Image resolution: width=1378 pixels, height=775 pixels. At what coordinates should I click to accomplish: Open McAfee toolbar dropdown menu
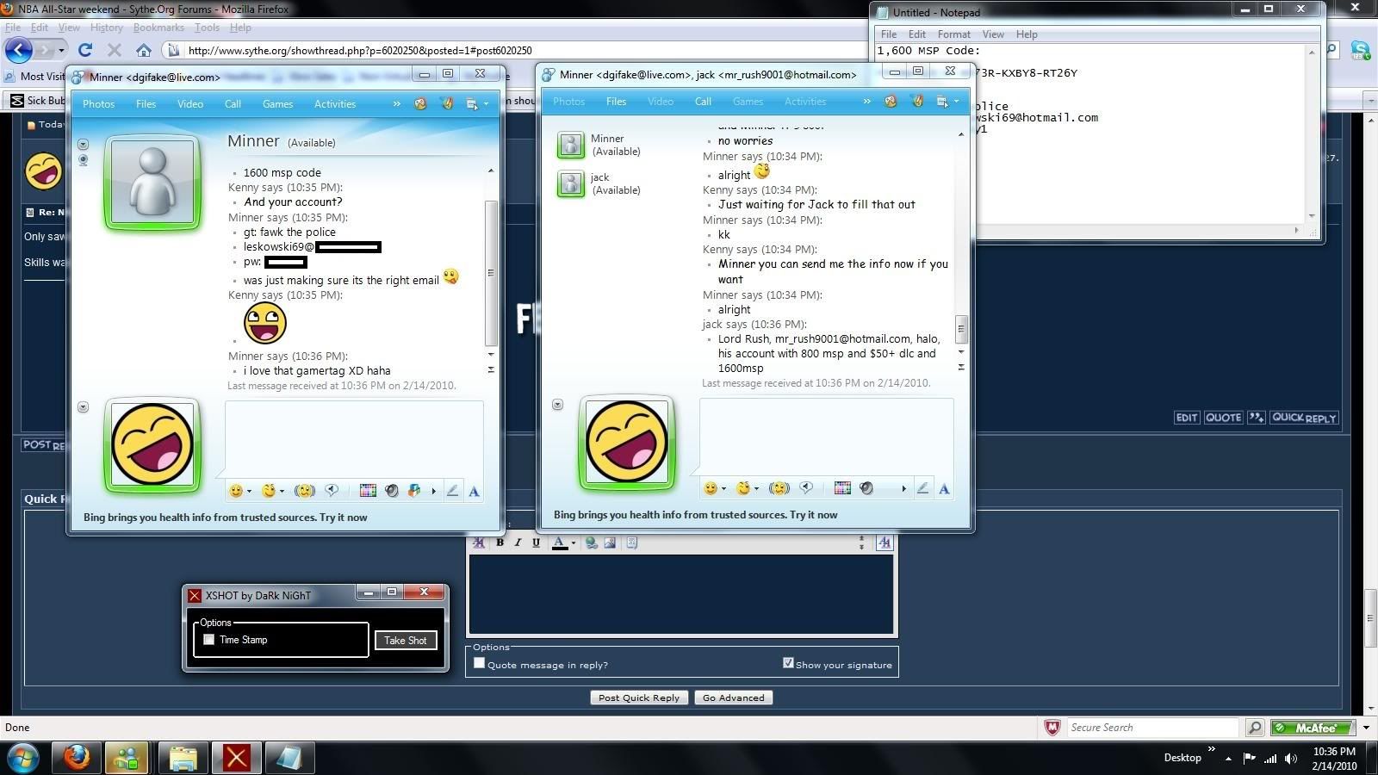(1366, 728)
